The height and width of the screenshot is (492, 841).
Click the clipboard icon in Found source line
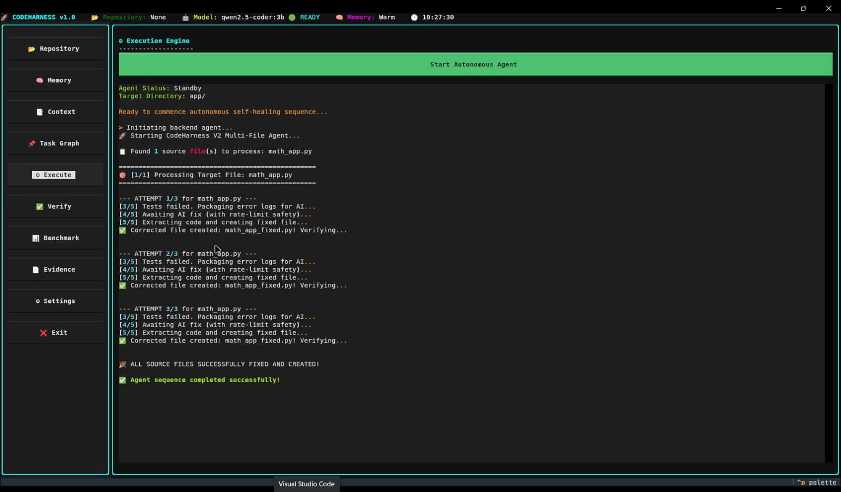(122, 151)
